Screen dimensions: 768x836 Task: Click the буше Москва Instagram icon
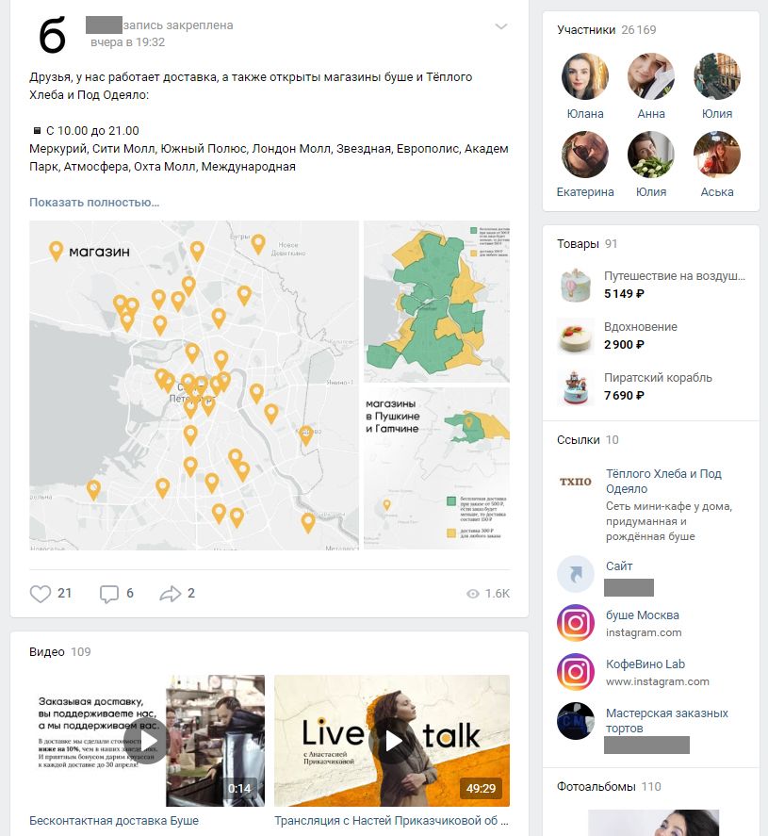576,623
